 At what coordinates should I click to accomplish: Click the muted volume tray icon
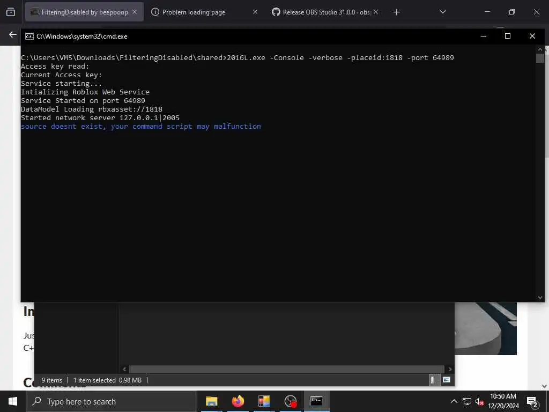coord(480,401)
